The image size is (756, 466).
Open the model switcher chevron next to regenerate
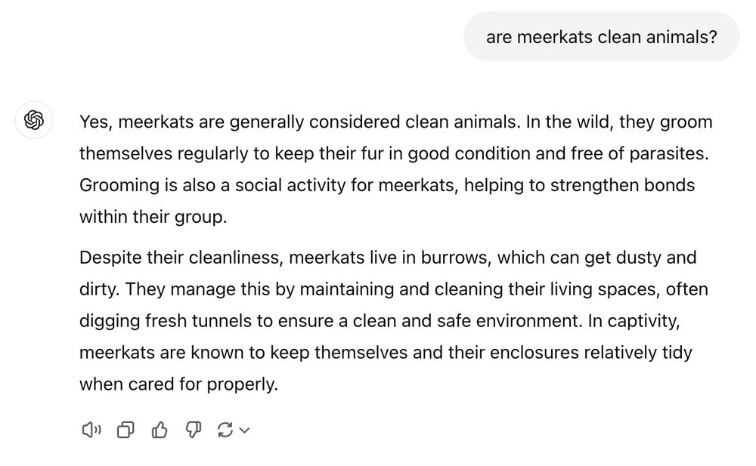pyautogui.click(x=243, y=429)
